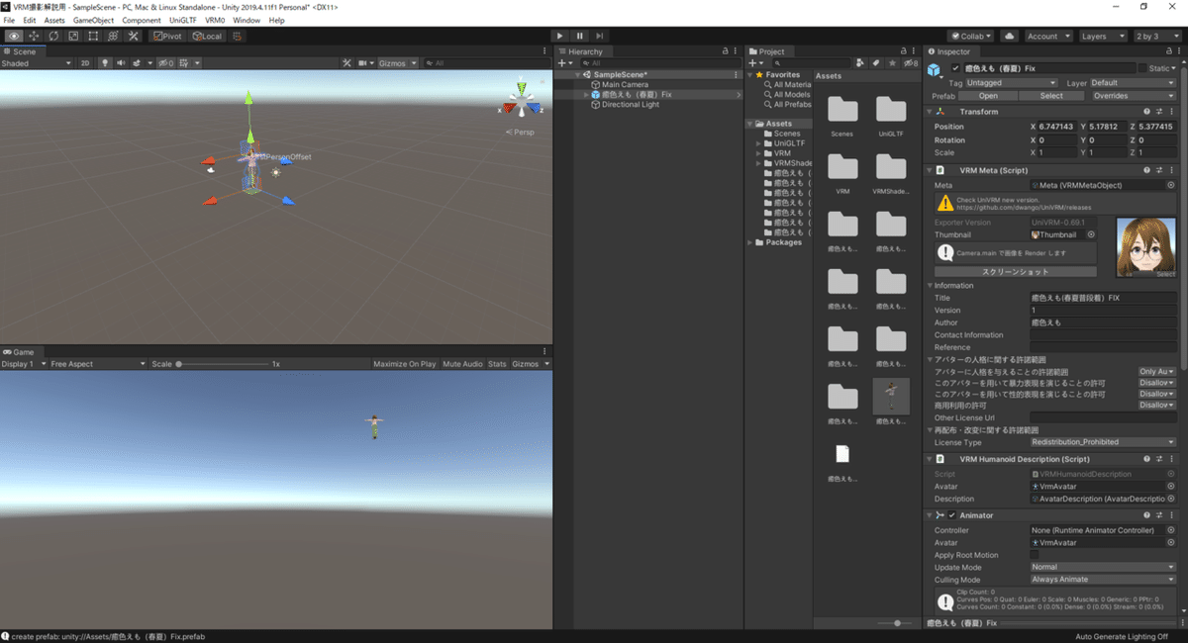The width and height of the screenshot is (1188, 643).
Task: Select the Rect transform tool
Action: [x=93, y=36]
